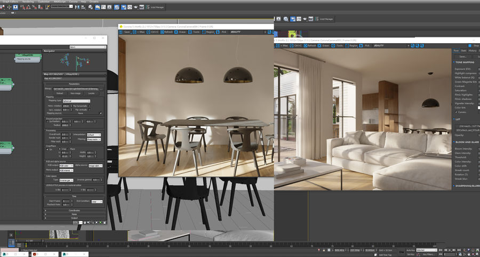Open the Filtering dropdown

(94, 139)
